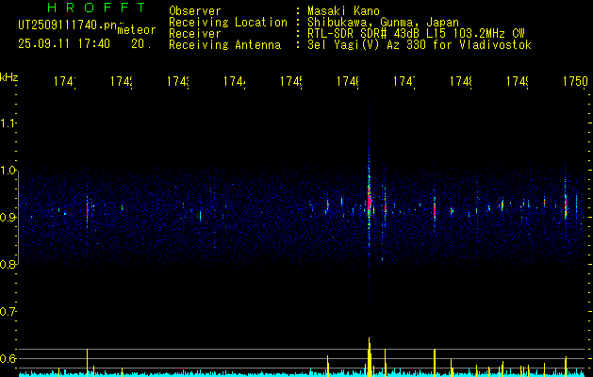593x377 pixels.
Task: Click the 0.6 frequency axis label
Action: pos(8,358)
